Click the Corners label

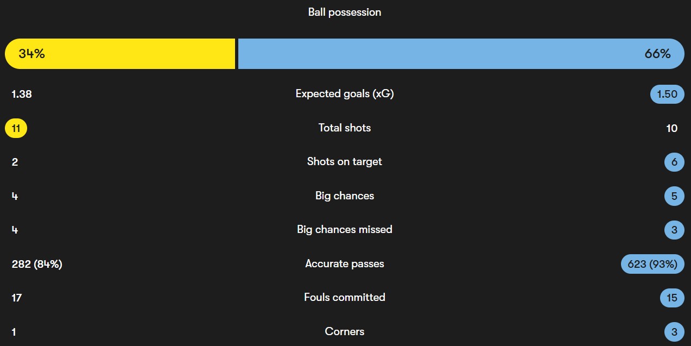click(x=345, y=332)
